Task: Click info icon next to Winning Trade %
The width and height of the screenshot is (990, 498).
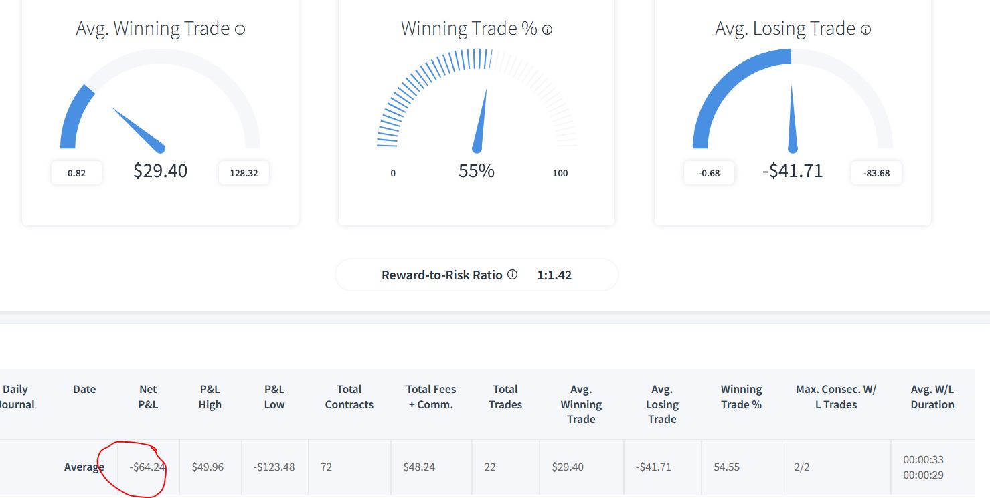Action: coord(547,30)
